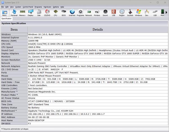Image resolution: width=169 pixels, height=132 pixels.
Task: Click GMT Standard Time value
Action: (39, 104)
